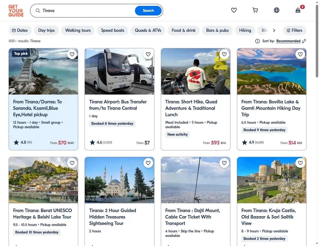
Task: Open Tirana Airport: Bus Transfer title
Action: [x=118, y=105]
